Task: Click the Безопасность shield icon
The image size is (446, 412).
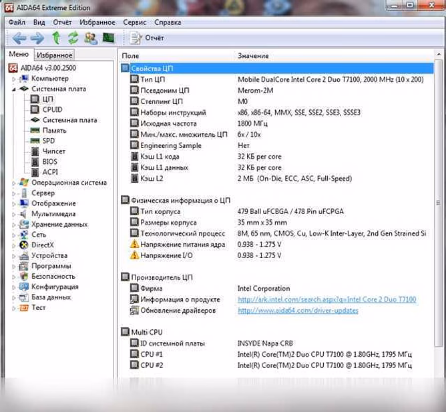Action: (x=24, y=276)
